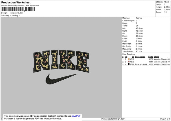Click the Trims value 21
171x121 pixels.
[x=137, y=26]
